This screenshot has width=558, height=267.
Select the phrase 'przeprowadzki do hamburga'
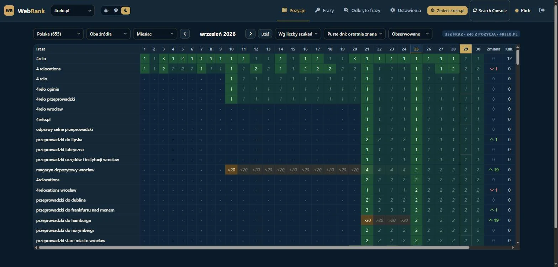point(63,220)
